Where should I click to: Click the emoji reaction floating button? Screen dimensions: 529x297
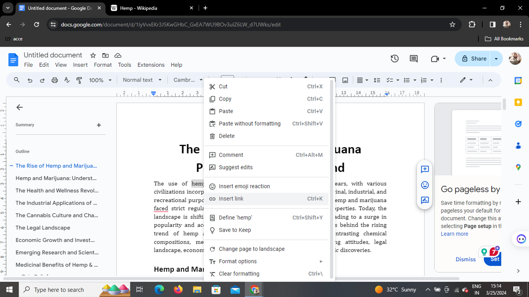(x=425, y=185)
